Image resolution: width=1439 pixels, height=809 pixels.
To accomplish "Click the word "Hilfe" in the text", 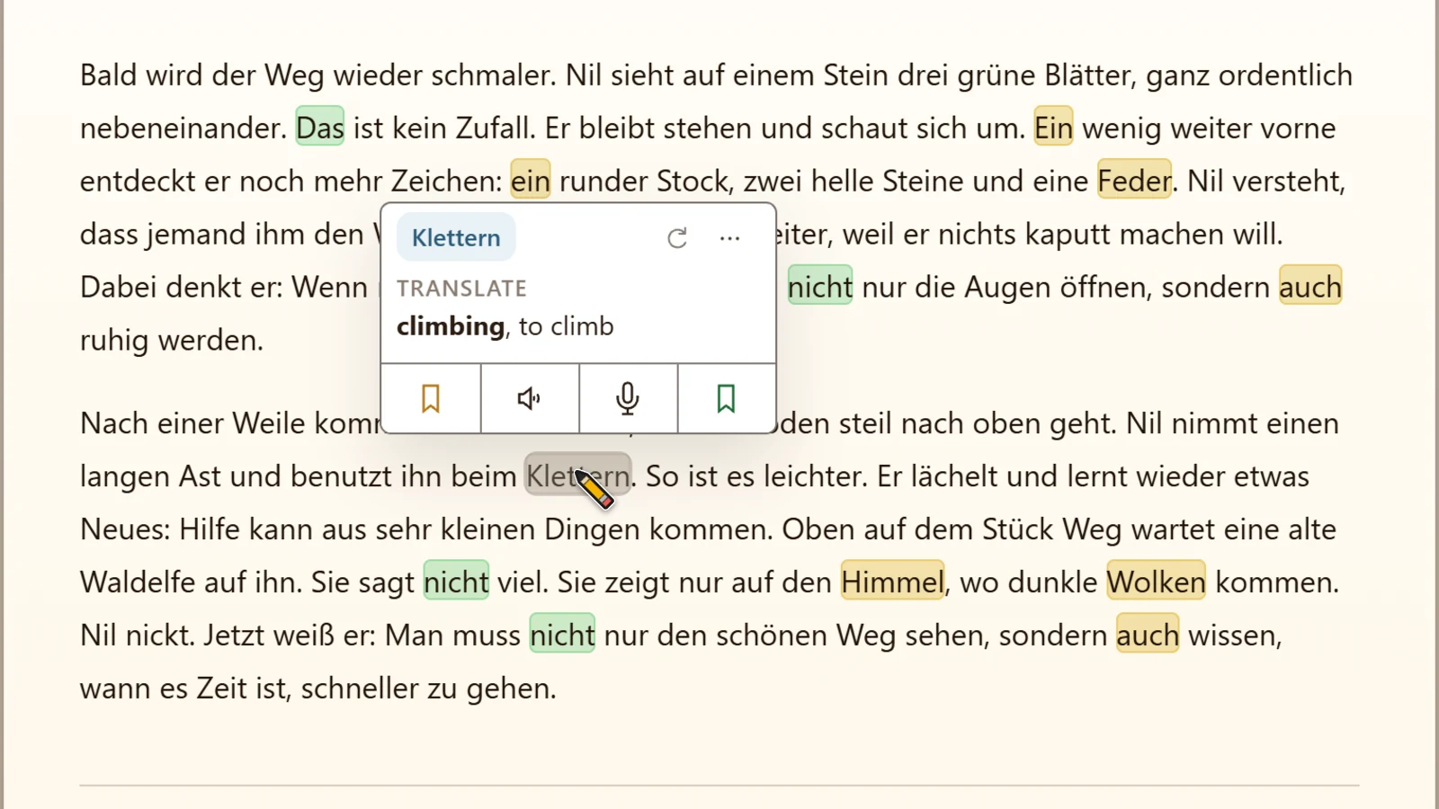I will 210,529.
